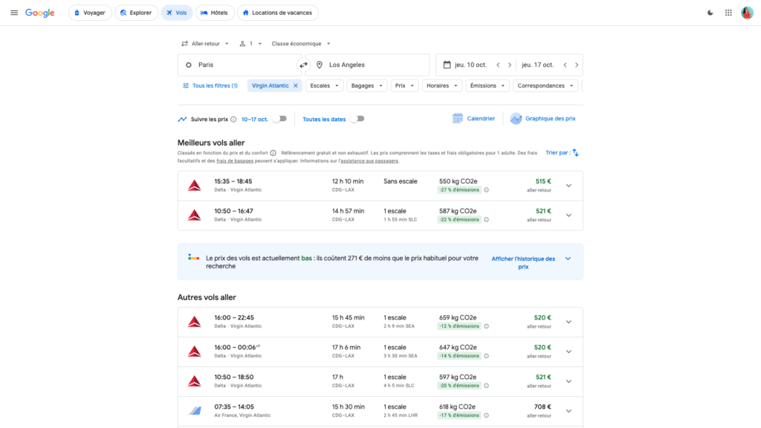Open the main hamburger menu
This screenshot has height=428, width=761.
14,13
